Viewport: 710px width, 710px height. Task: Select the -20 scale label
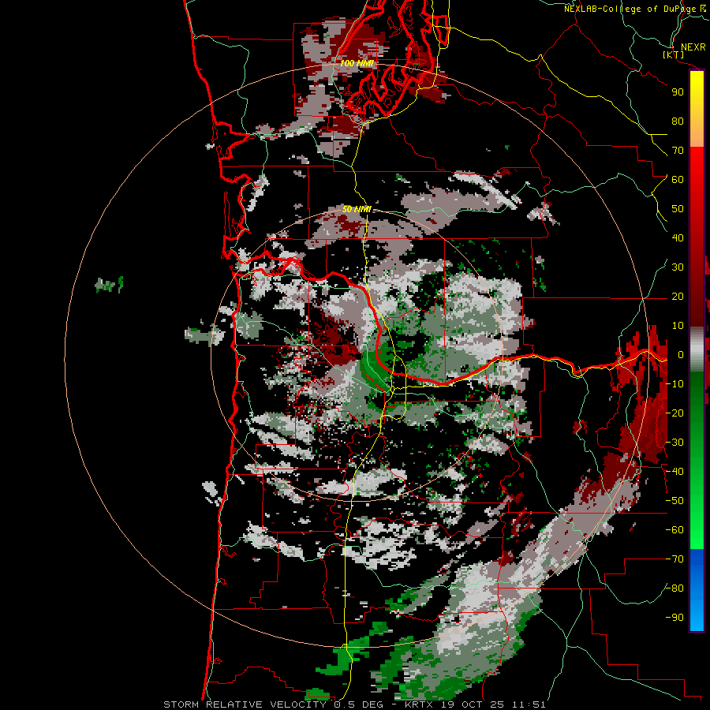(674, 413)
